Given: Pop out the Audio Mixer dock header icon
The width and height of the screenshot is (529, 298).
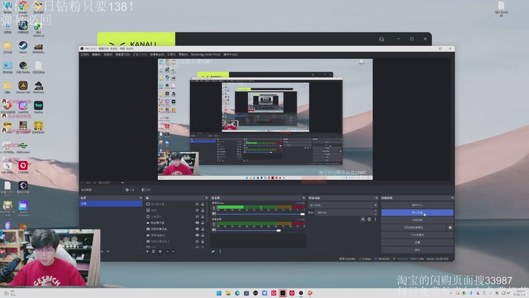Looking at the screenshot, I should [304, 198].
